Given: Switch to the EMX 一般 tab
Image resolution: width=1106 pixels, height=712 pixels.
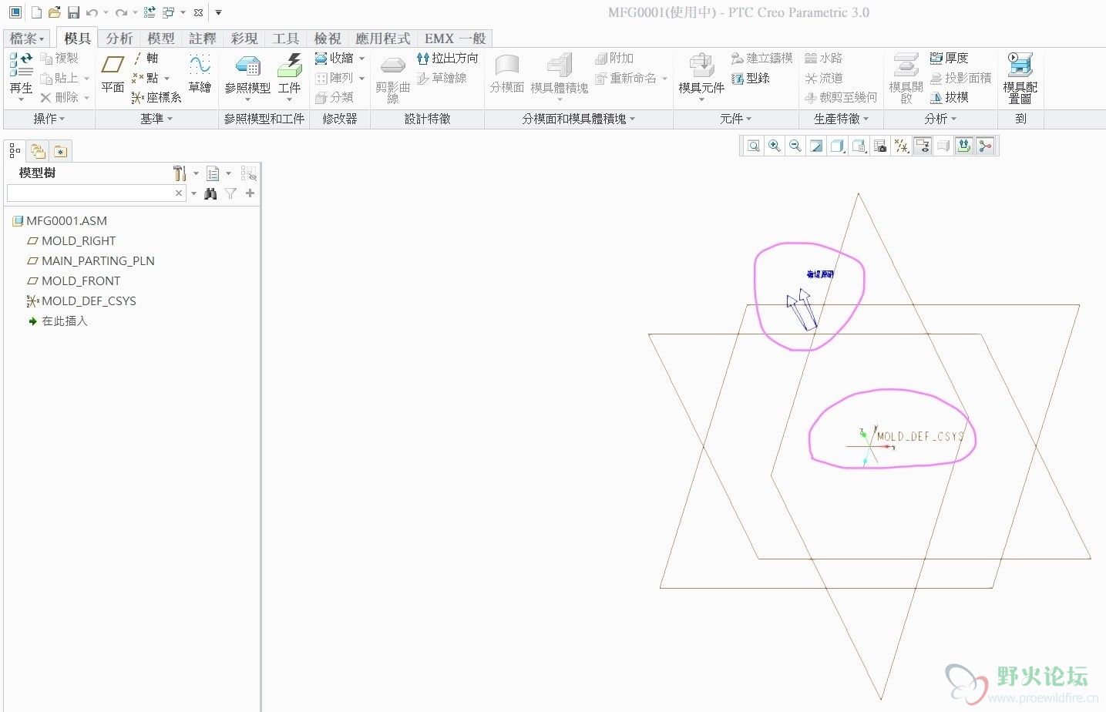Looking at the screenshot, I should 455,39.
